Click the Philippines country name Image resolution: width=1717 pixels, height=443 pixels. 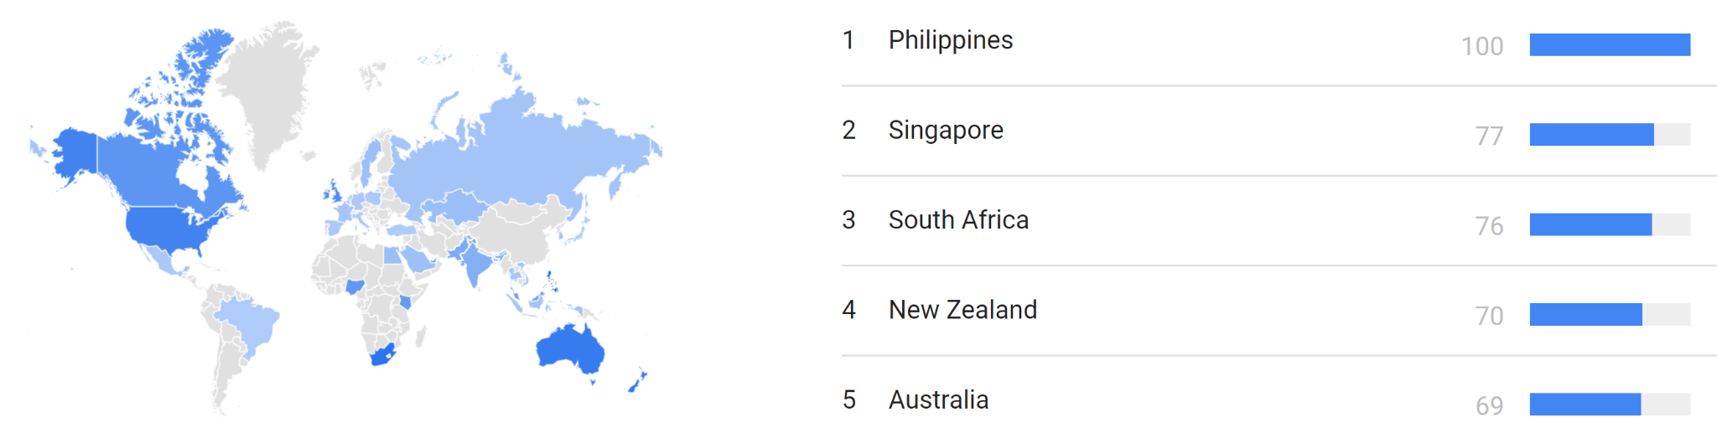(x=950, y=40)
